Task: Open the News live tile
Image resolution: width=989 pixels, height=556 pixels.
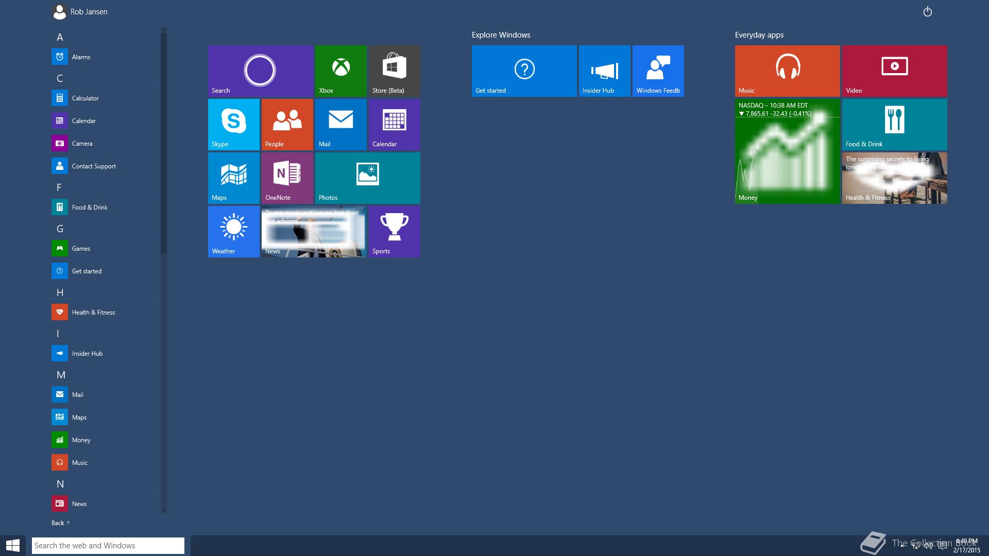Action: click(x=314, y=232)
